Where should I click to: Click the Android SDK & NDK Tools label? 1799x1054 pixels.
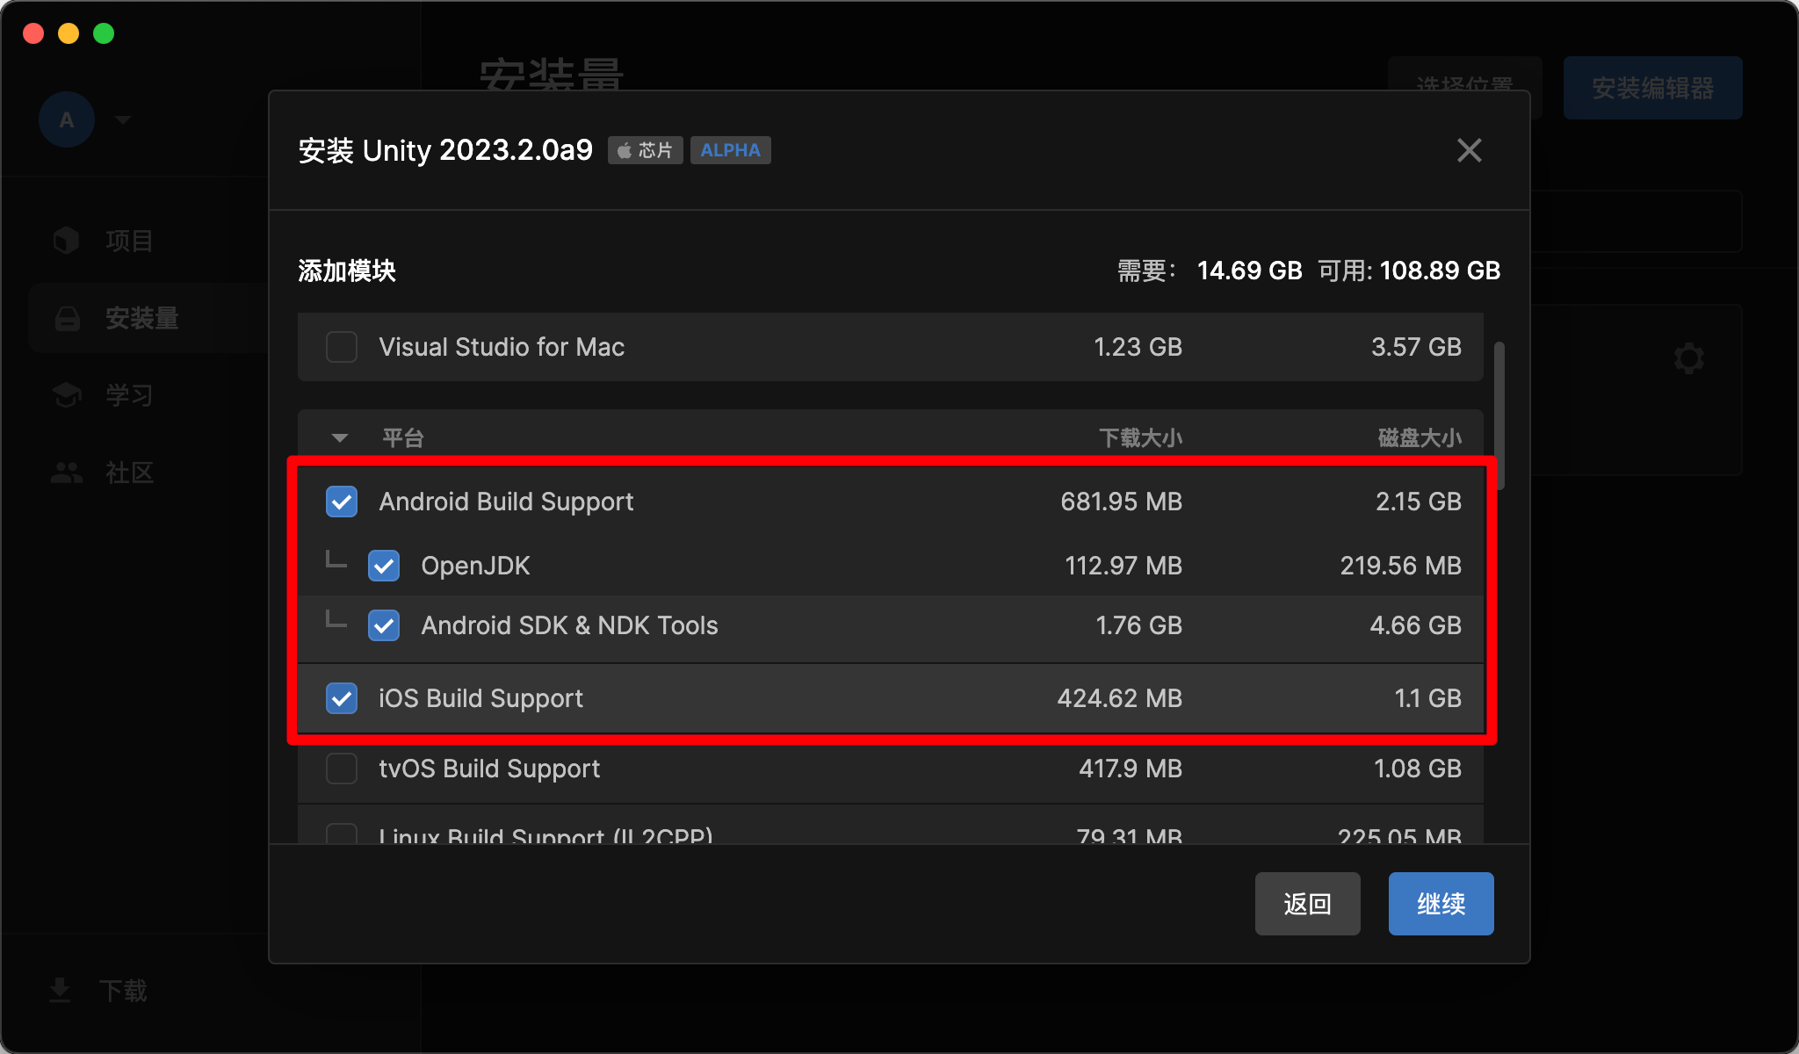[569, 625]
